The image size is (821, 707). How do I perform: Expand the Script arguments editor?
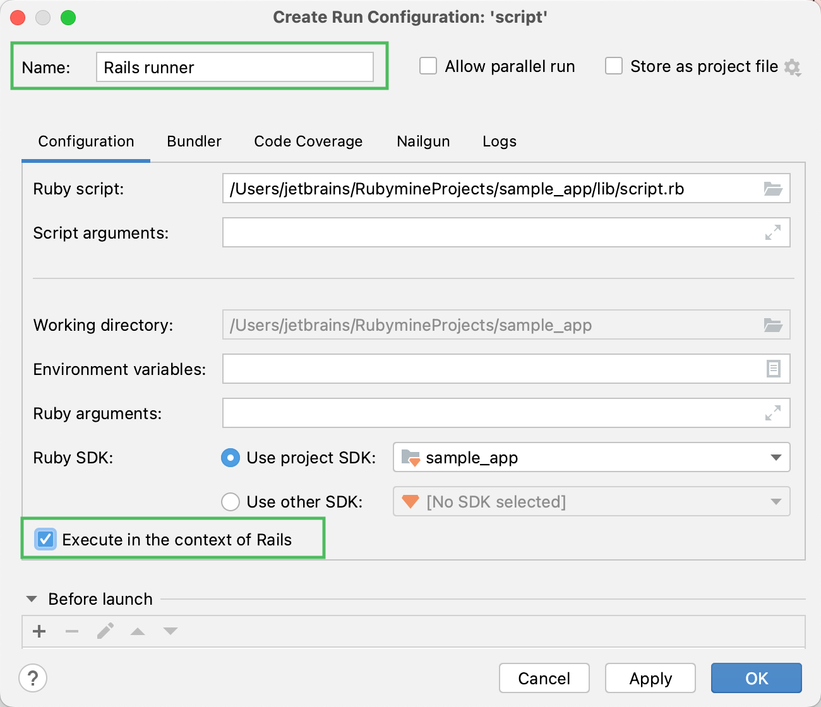coord(772,232)
